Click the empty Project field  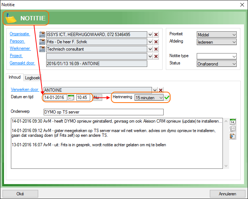click(x=97, y=56)
